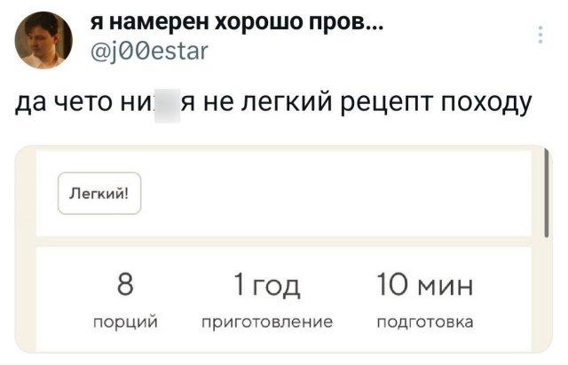Click the author's profile avatar
The height and width of the screenshot is (365, 568).
[x=43, y=41]
